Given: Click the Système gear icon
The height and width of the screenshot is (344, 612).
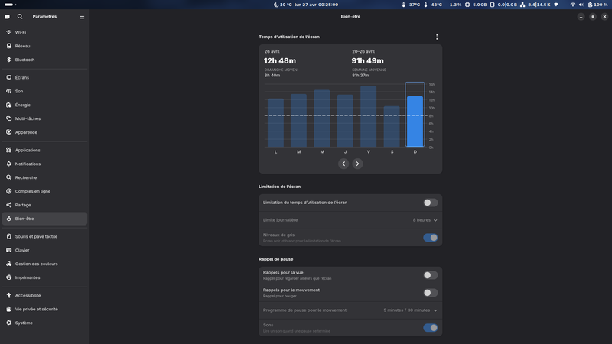Looking at the screenshot, I should click(8, 323).
